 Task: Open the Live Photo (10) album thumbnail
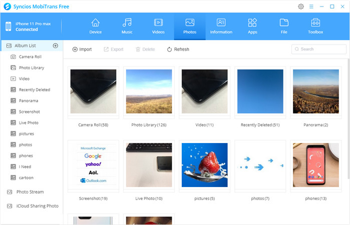(149, 165)
